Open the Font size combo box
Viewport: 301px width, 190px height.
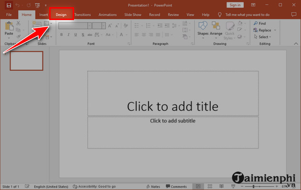[99, 26]
